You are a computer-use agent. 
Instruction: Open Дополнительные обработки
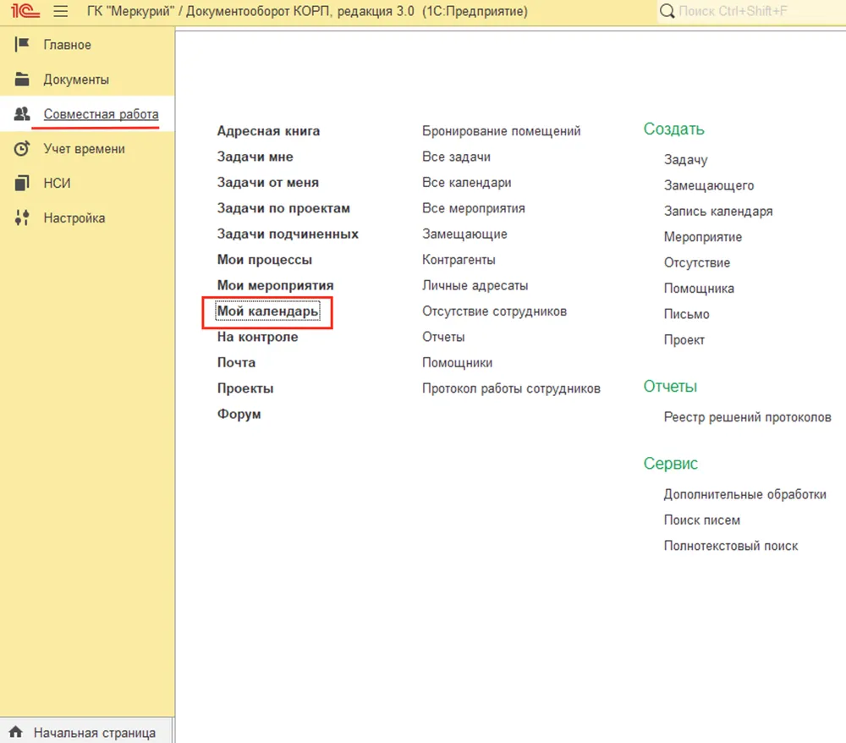[x=744, y=494]
